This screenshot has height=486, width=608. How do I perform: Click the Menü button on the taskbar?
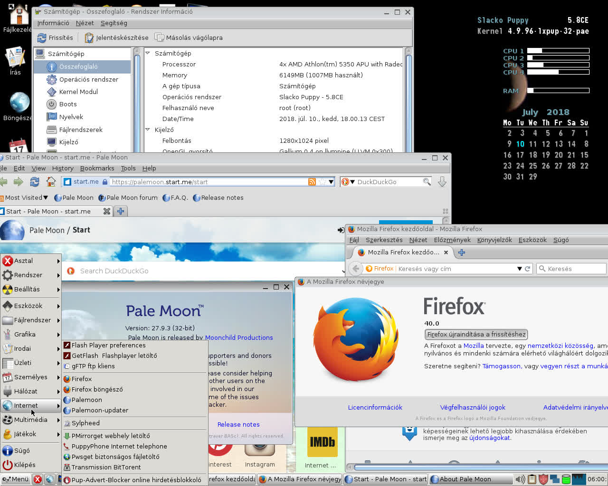pos(15,479)
